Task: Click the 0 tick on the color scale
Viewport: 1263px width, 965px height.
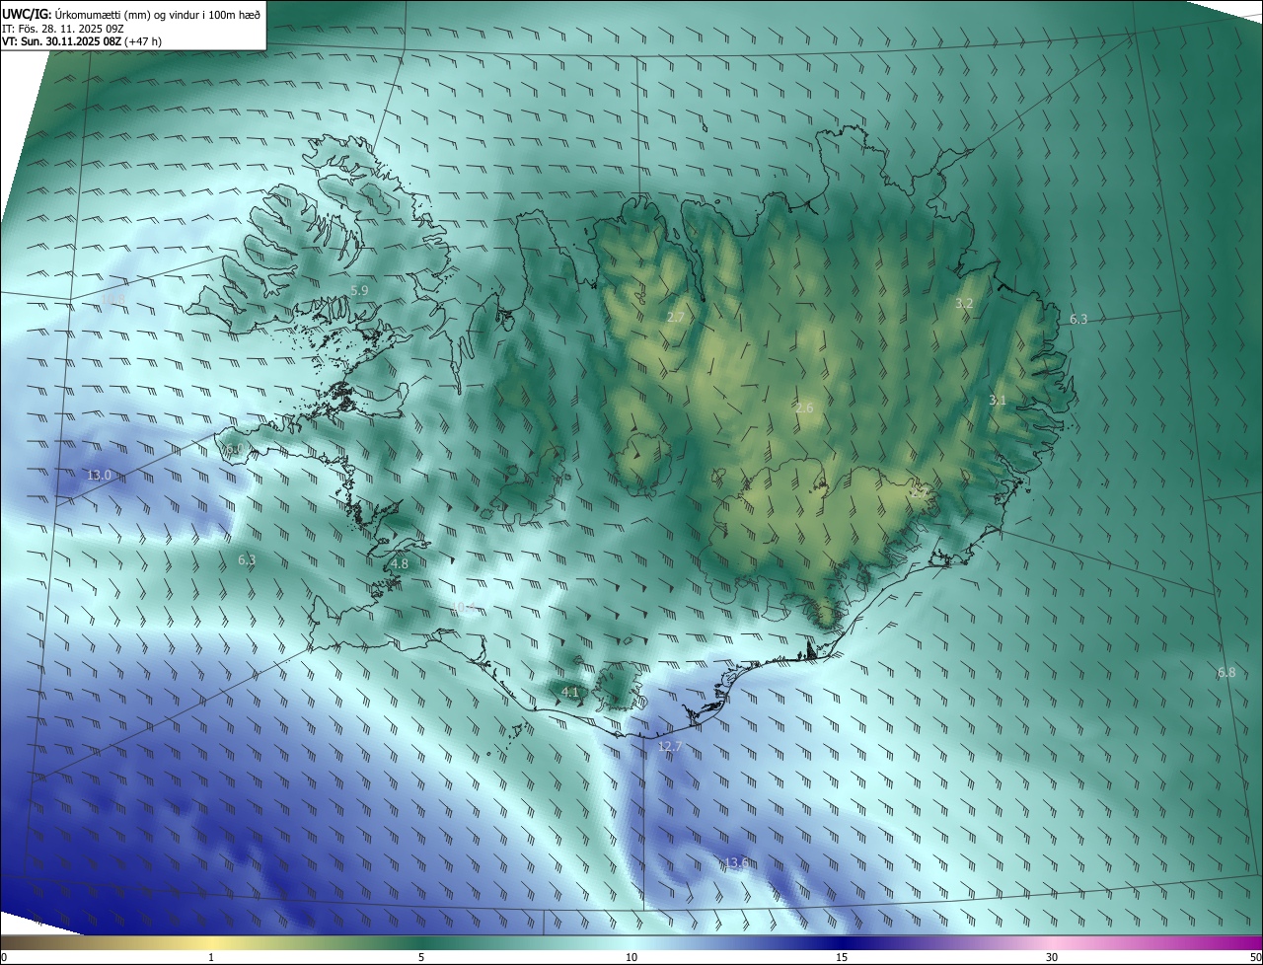Action: (4, 957)
